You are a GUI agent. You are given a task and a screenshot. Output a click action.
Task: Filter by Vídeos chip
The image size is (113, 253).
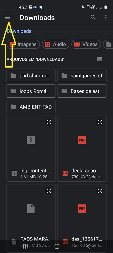pyautogui.click(x=86, y=44)
